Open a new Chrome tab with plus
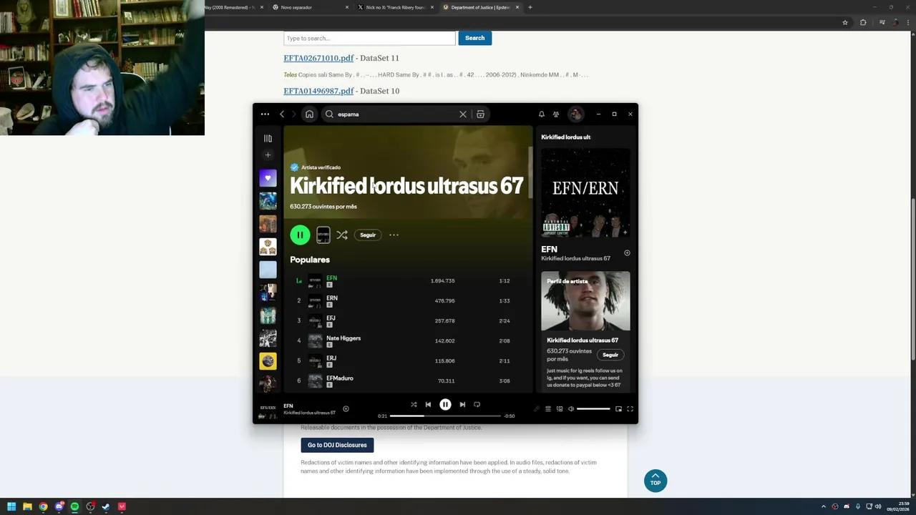Screen dimensions: 916x515 pyautogui.click(x=530, y=7)
